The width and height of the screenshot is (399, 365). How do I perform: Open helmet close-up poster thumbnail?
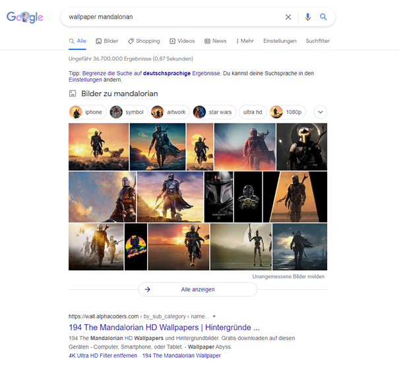tap(219, 197)
